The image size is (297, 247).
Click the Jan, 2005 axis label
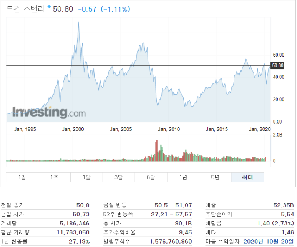(121, 129)
